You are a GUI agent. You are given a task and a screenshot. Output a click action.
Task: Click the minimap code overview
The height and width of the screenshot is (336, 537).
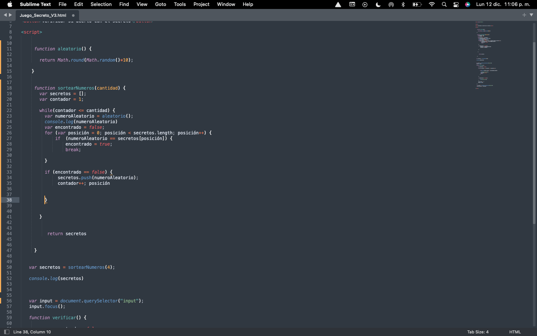tap(489, 55)
